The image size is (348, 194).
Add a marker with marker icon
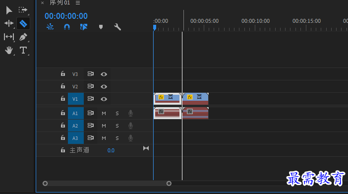tap(101, 27)
